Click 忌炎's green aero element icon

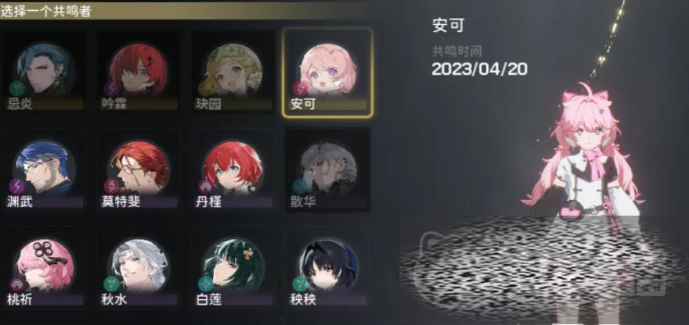[16, 88]
